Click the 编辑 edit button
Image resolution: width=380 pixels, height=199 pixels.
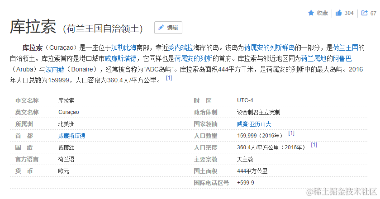pos(168,28)
